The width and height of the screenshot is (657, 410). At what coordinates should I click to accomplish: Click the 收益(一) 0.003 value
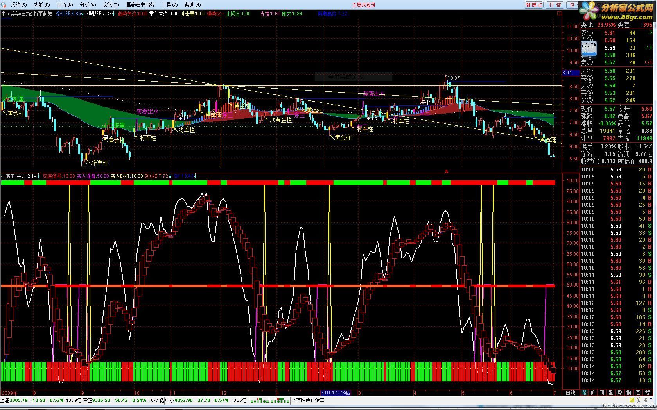pos(608,161)
